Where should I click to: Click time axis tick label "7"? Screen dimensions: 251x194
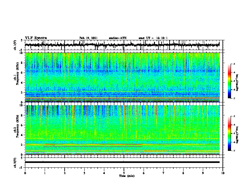164,173
